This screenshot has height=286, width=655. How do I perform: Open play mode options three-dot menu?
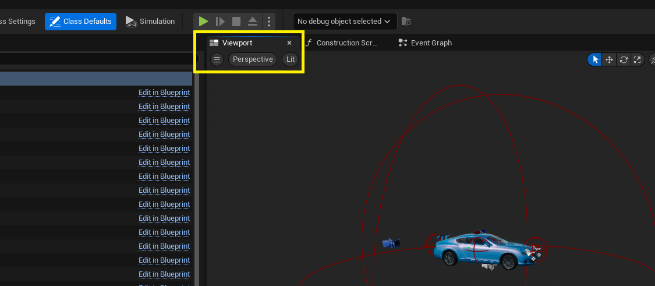point(269,22)
